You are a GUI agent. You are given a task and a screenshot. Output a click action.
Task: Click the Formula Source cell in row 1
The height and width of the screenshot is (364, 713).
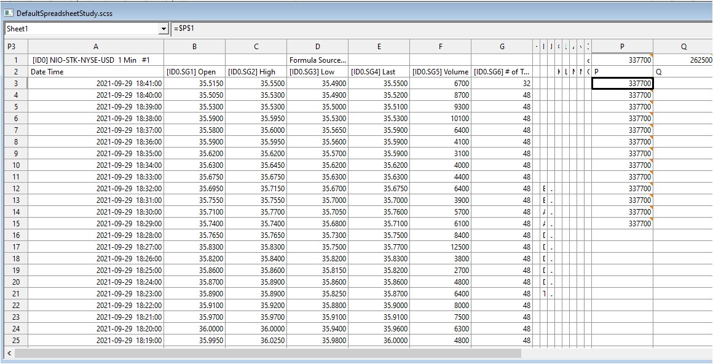[x=317, y=60]
